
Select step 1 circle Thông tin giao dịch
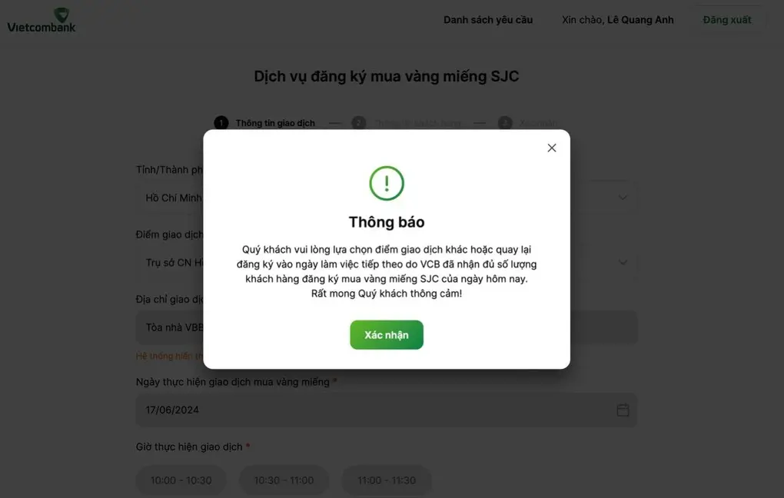(x=221, y=123)
